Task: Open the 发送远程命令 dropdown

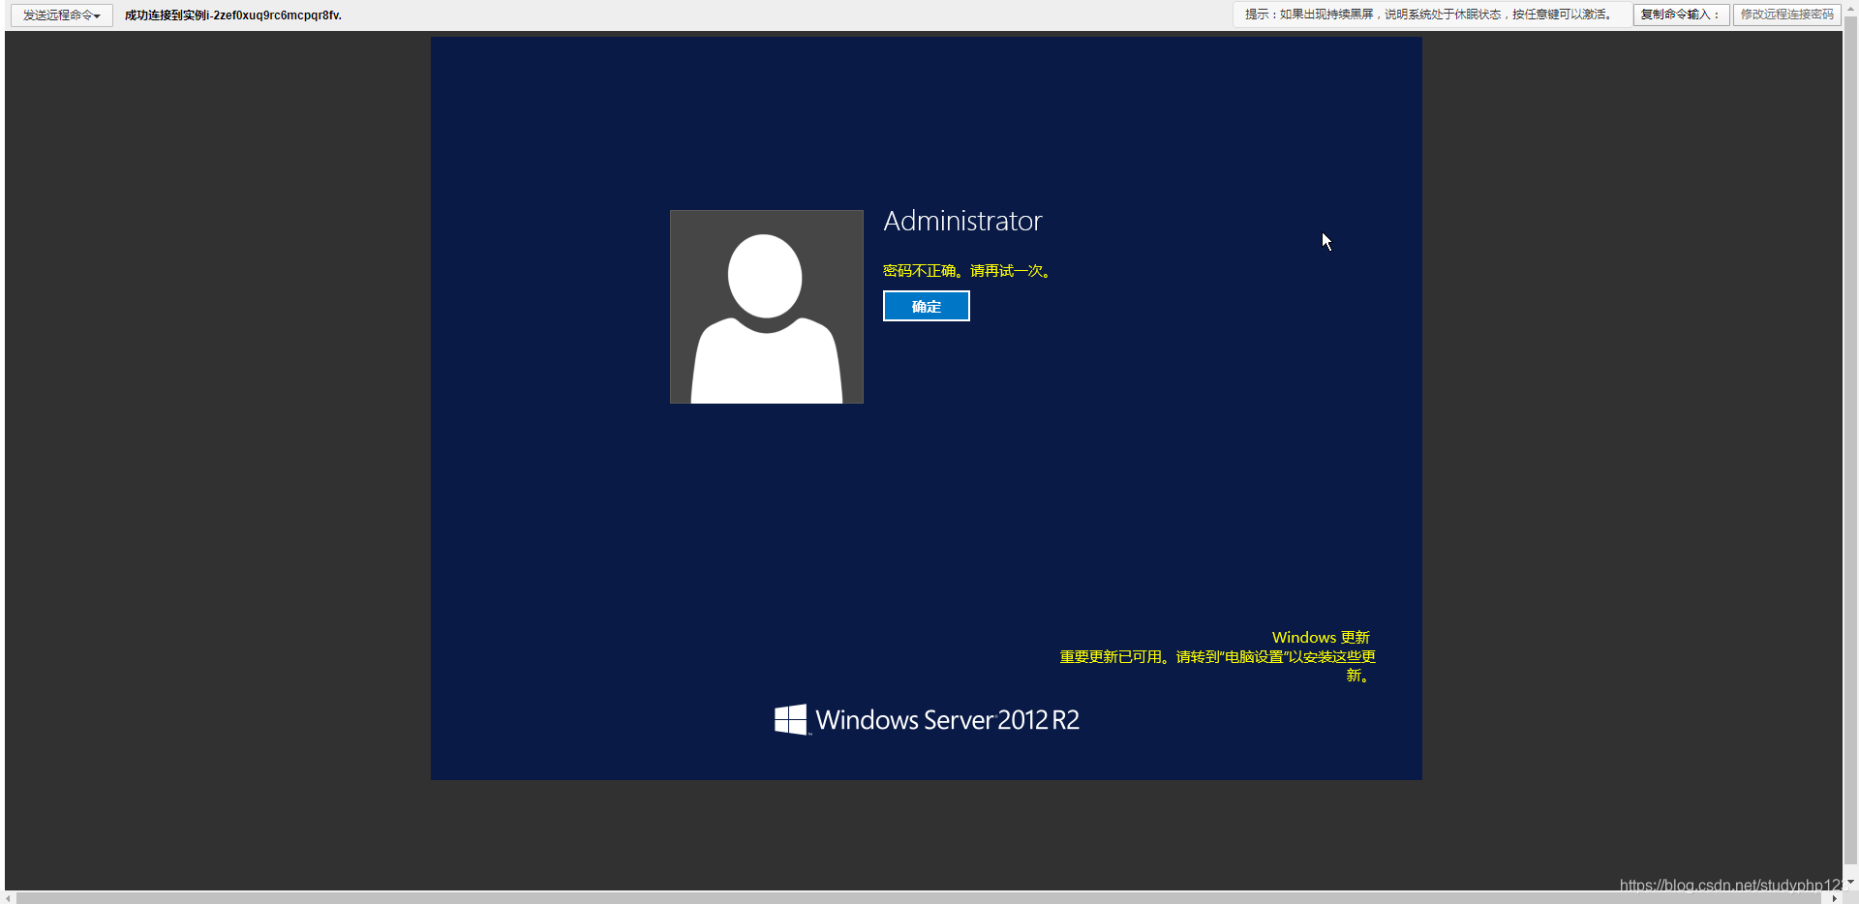Action: point(62,15)
